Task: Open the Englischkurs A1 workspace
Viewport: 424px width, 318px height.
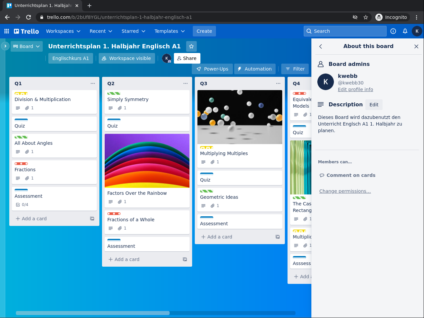Action: coord(71,58)
